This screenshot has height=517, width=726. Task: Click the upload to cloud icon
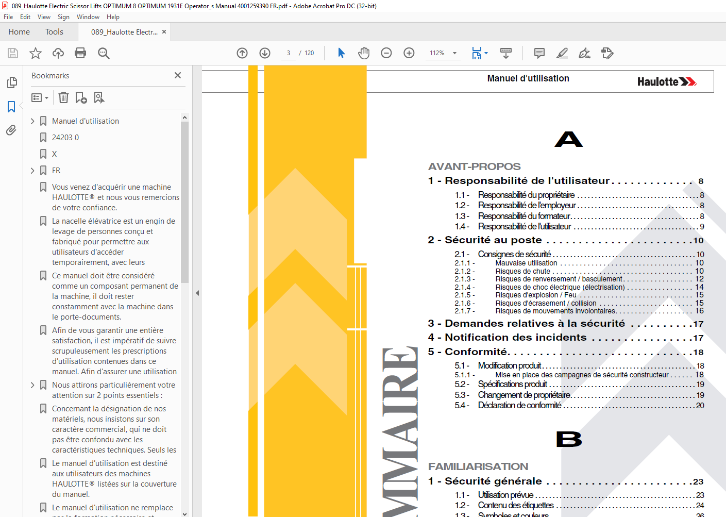[x=58, y=53]
